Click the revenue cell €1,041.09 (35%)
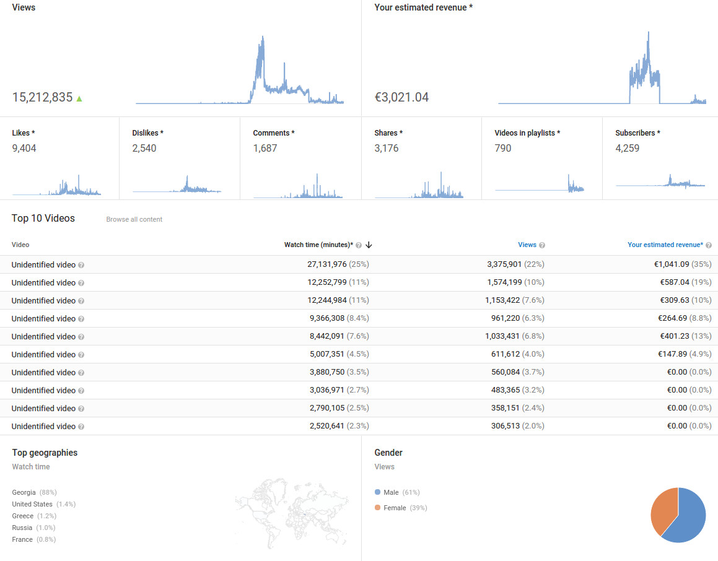The height and width of the screenshot is (561, 718). 683,264
